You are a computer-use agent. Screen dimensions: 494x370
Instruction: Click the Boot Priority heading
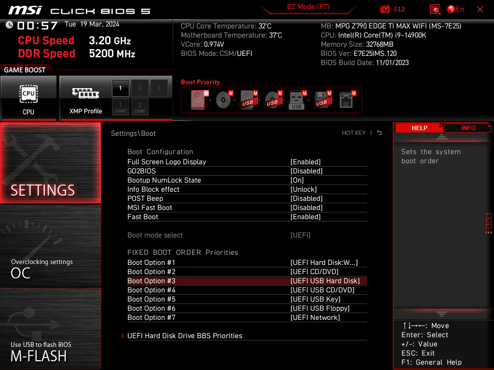coord(200,82)
